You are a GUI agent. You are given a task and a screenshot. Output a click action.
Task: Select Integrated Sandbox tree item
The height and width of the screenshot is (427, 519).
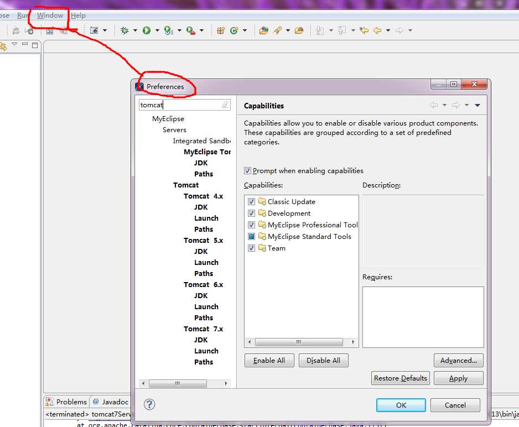click(201, 141)
